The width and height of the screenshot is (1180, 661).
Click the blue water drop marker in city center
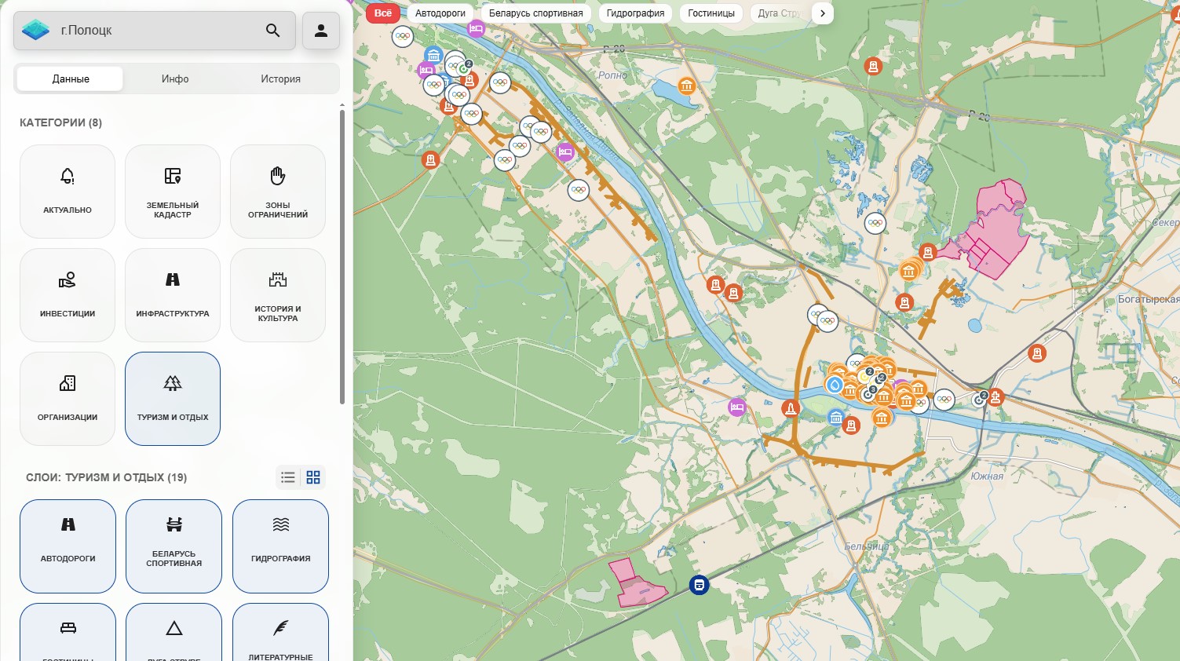835,385
